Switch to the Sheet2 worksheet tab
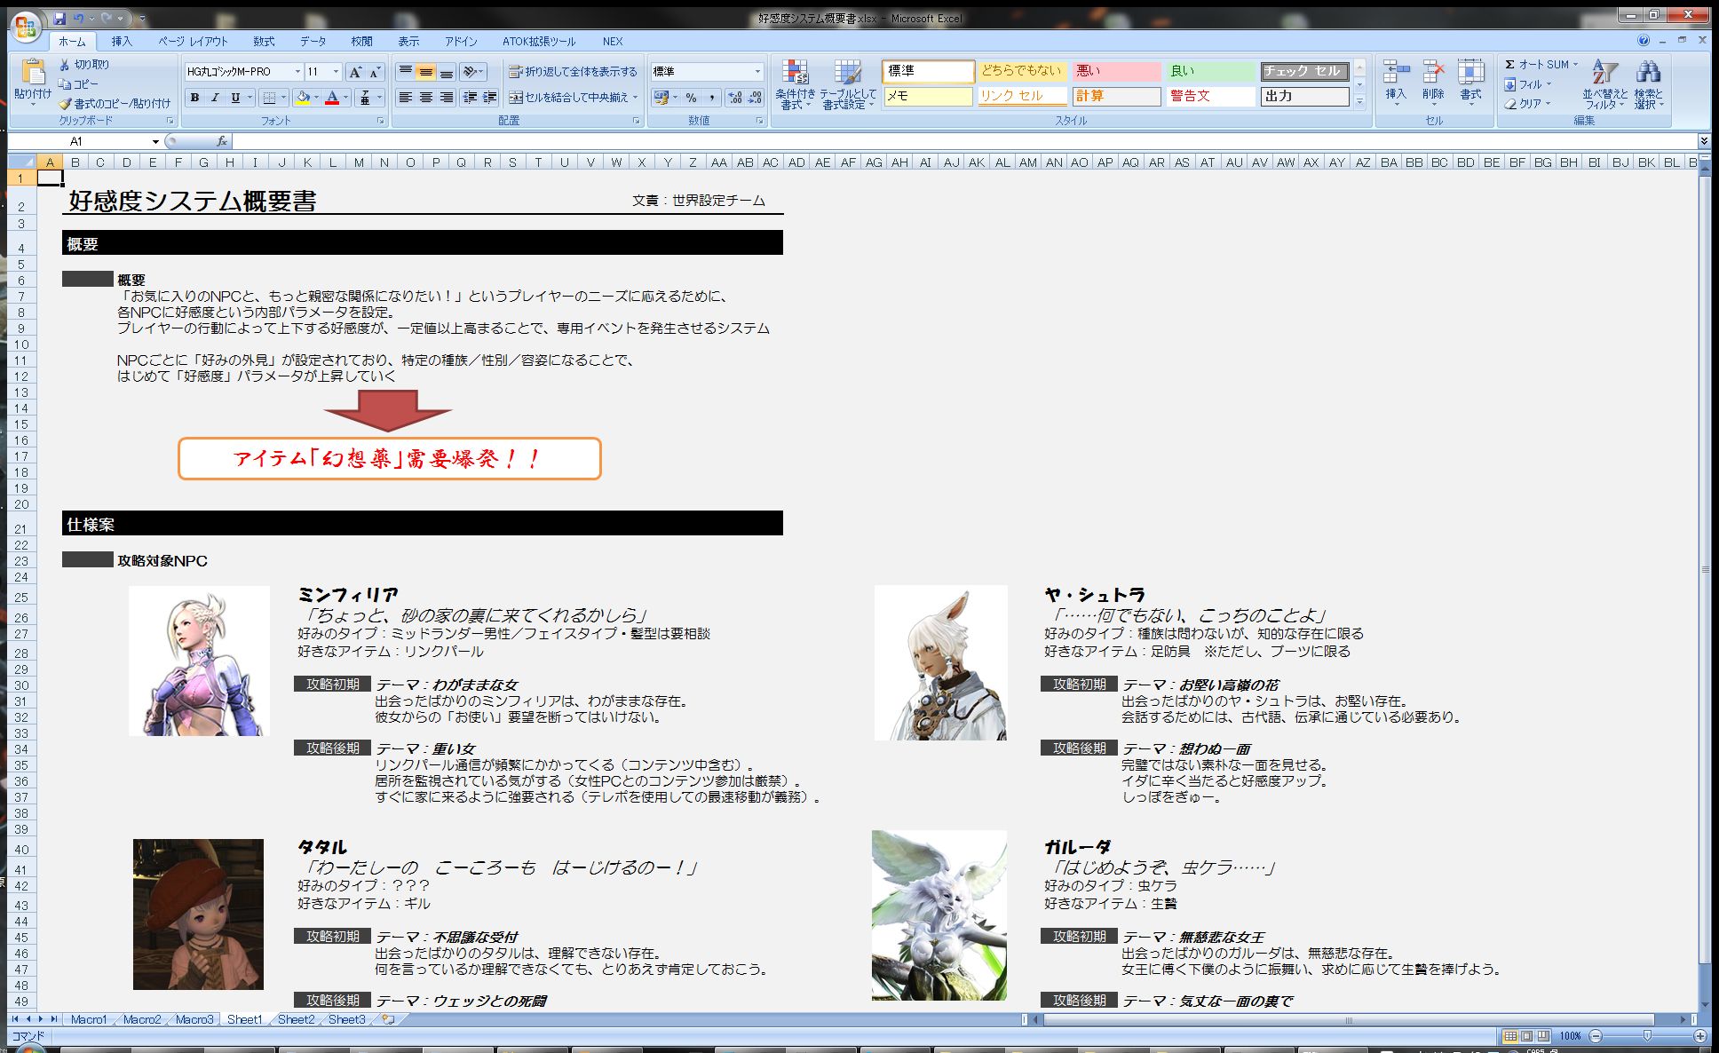The width and height of the screenshot is (1719, 1053). click(x=296, y=1019)
